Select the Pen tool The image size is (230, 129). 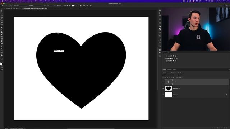[2, 46]
